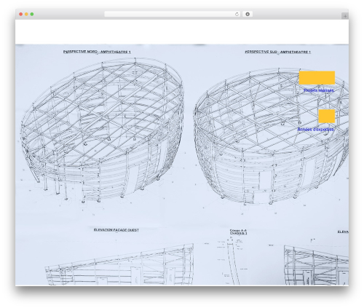Focus the browser address bar
Image resolution: width=364 pixels, height=308 pixels.
(172, 15)
